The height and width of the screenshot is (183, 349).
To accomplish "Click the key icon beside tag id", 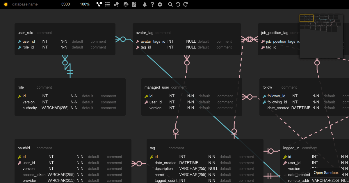I will tap(137, 47).
